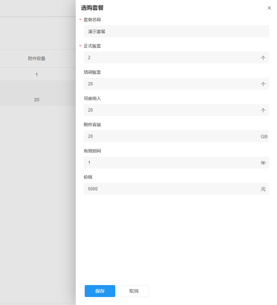Select the table cell showing 20

tap(37, 100)
